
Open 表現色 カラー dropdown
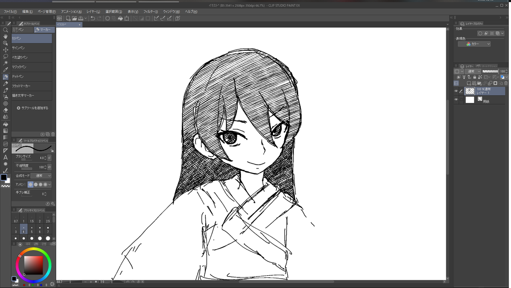474,44
